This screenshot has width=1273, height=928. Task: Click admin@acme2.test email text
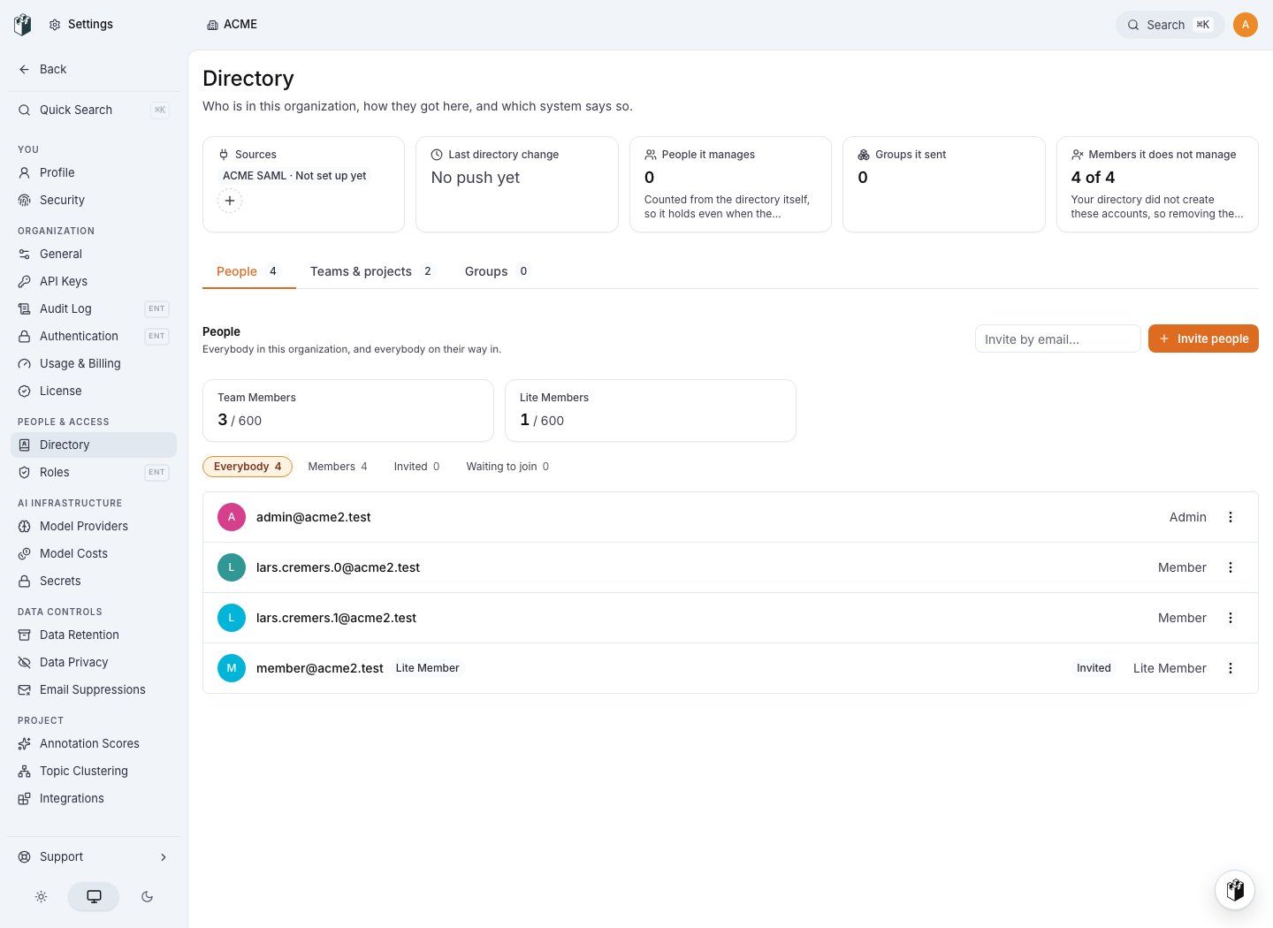coord(314,517)
